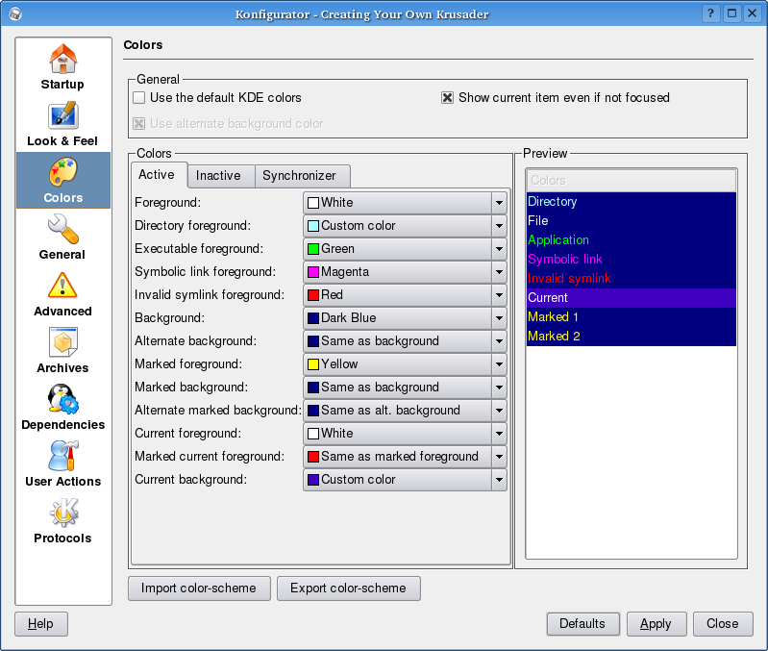Open the General wrench page
Image resolution: width=768 pixels, height=651 pixels.
point(62,238)
